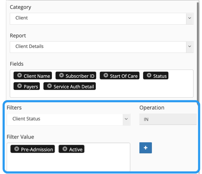
Task: Remove the Pre-Admission filter value
Action: (17, 149)
